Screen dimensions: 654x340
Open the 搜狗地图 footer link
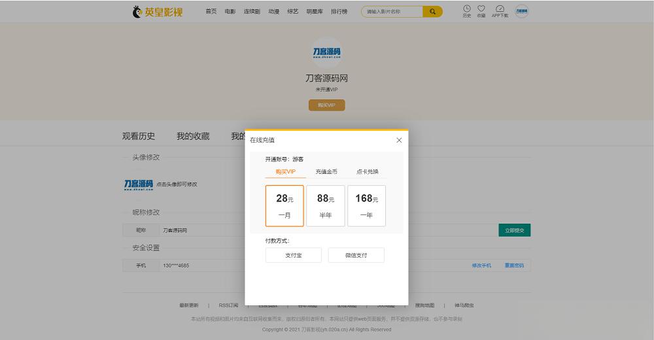coord(424,305)
